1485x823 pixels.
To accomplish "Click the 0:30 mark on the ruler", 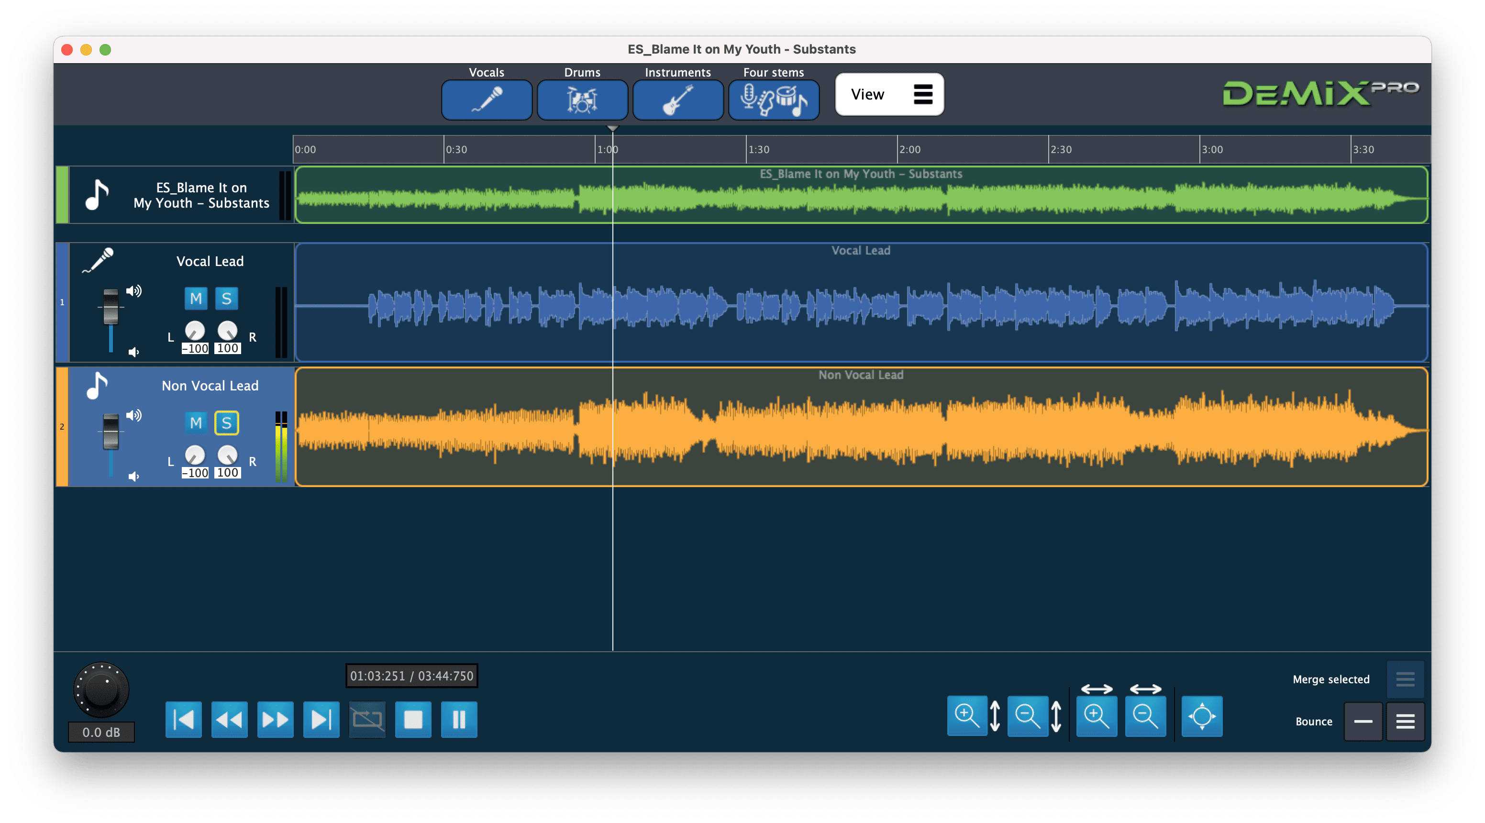I will (x=456, y=149).
